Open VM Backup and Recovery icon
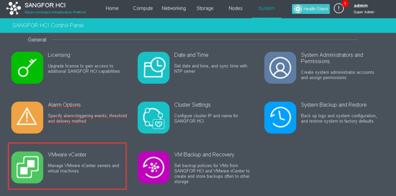Viewport: 396px width, 196px height. (x=153, y=167)
